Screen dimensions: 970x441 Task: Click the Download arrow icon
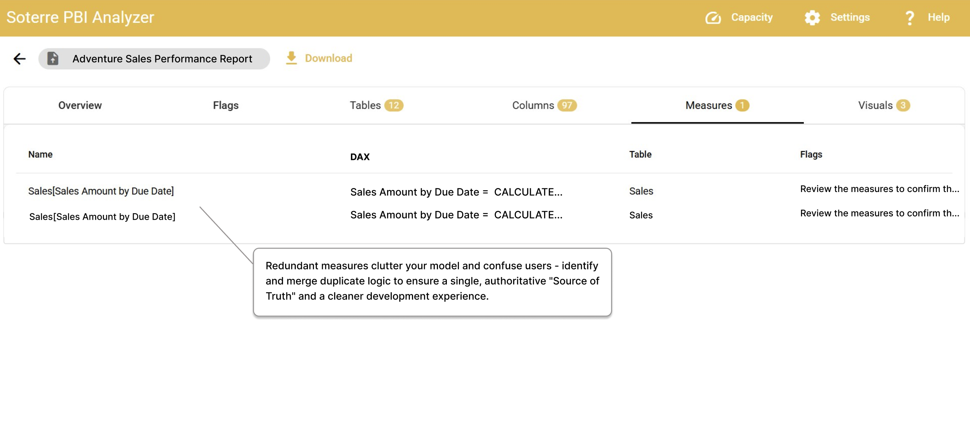tap(291, 58)
